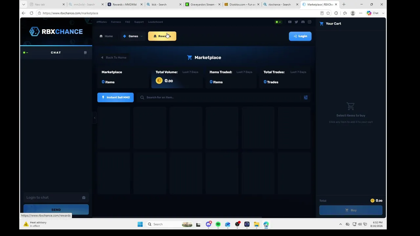Click the Login button
Image resolution: width=420 pixels, height=236 pixels.
(x=300, y=36)
